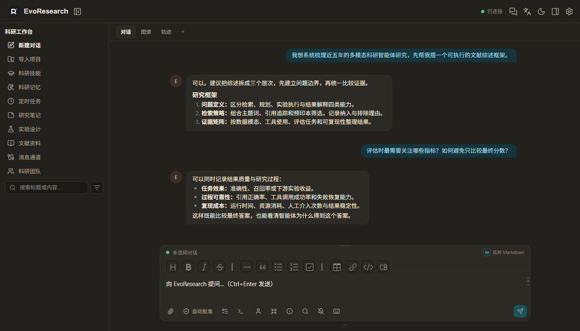Collapse the left sidebar panel
580x331 pixels.
(77, 12)
